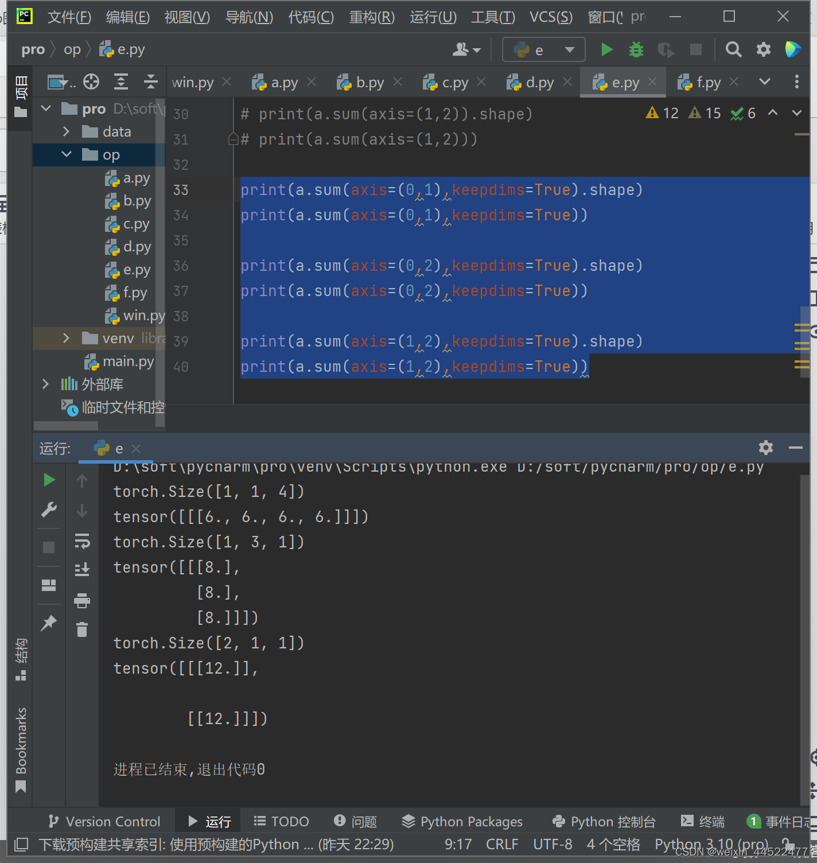The height and width of the screenshot is (863, 817).
Task: Rerun 'e' in run tool window
Action: [49, 480]
